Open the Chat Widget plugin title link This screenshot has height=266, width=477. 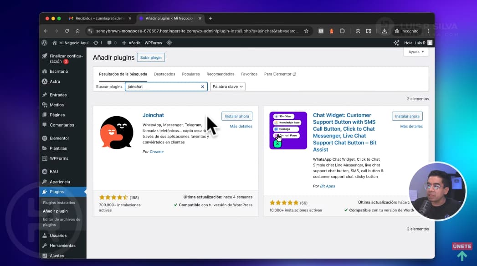tap(345, 132)
